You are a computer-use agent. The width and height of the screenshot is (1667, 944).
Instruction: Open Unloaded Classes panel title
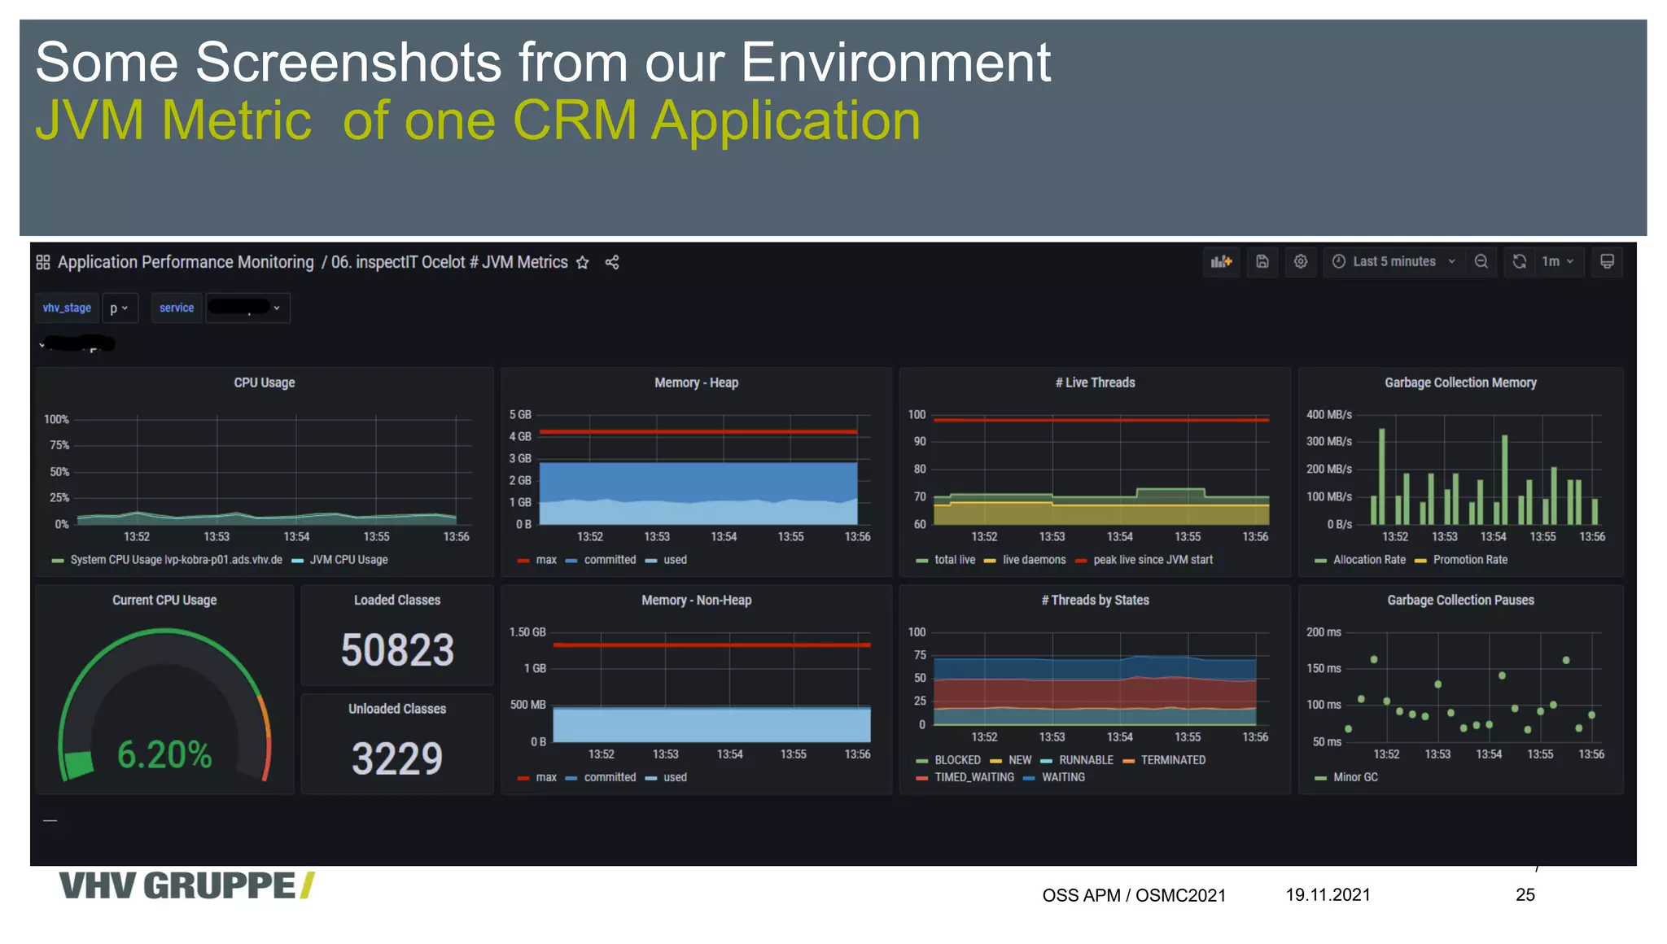click(397, 709)
